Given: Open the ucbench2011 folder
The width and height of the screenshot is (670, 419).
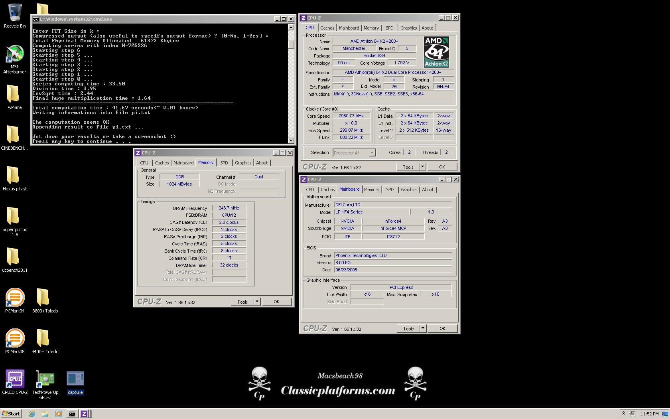Looking at the screenshot, I should (15, 260).
